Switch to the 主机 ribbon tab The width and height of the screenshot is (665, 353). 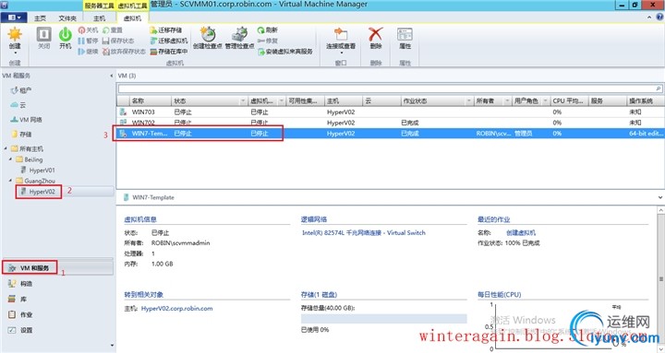point(99,18)
